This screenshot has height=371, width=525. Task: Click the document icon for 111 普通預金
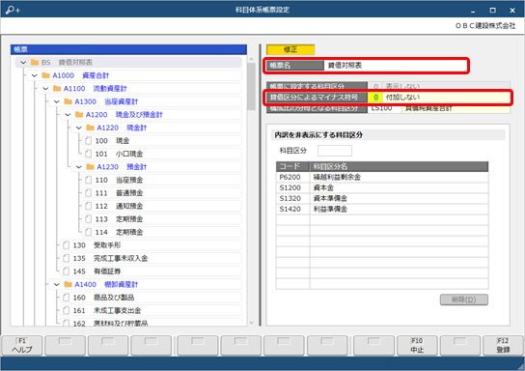click(x=88, y=193)
